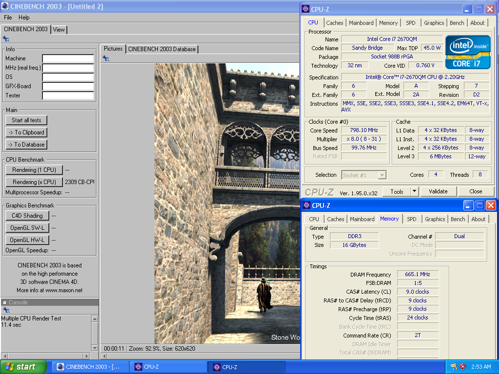Click the To Clipboard button
The height and width of the screenshot is (374, 499).
coord(26,132)
